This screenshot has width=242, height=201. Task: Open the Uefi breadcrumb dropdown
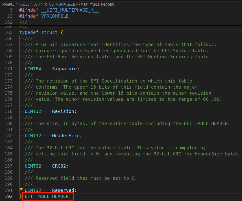36,4
